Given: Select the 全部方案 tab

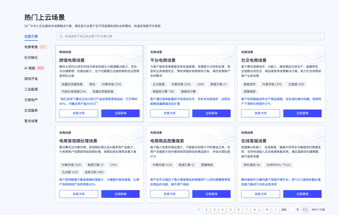Looking at the screenshot, I should [31, 36].
